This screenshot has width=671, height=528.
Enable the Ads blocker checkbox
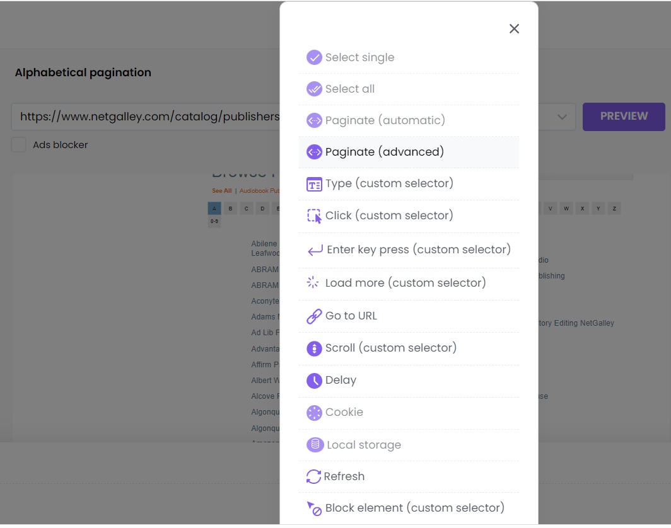18,144
